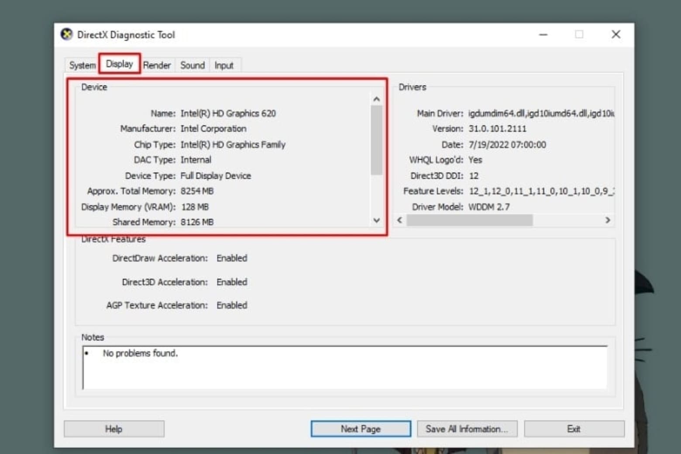Click the Intel(R) HD Graphics 620 name value
This screenshot has width=681, height=454.
click(x=228, y=113)
